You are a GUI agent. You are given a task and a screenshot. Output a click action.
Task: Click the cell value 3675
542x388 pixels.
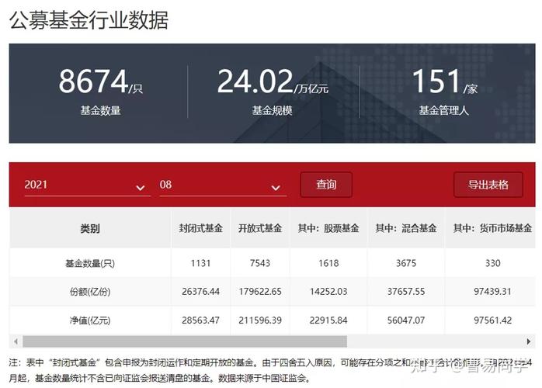(406, 263)
